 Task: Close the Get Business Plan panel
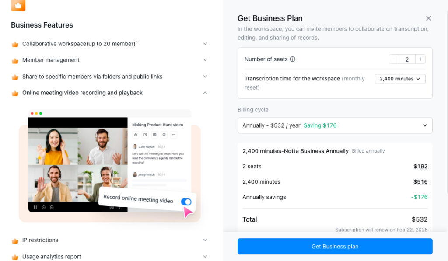(x=428, y=18)
